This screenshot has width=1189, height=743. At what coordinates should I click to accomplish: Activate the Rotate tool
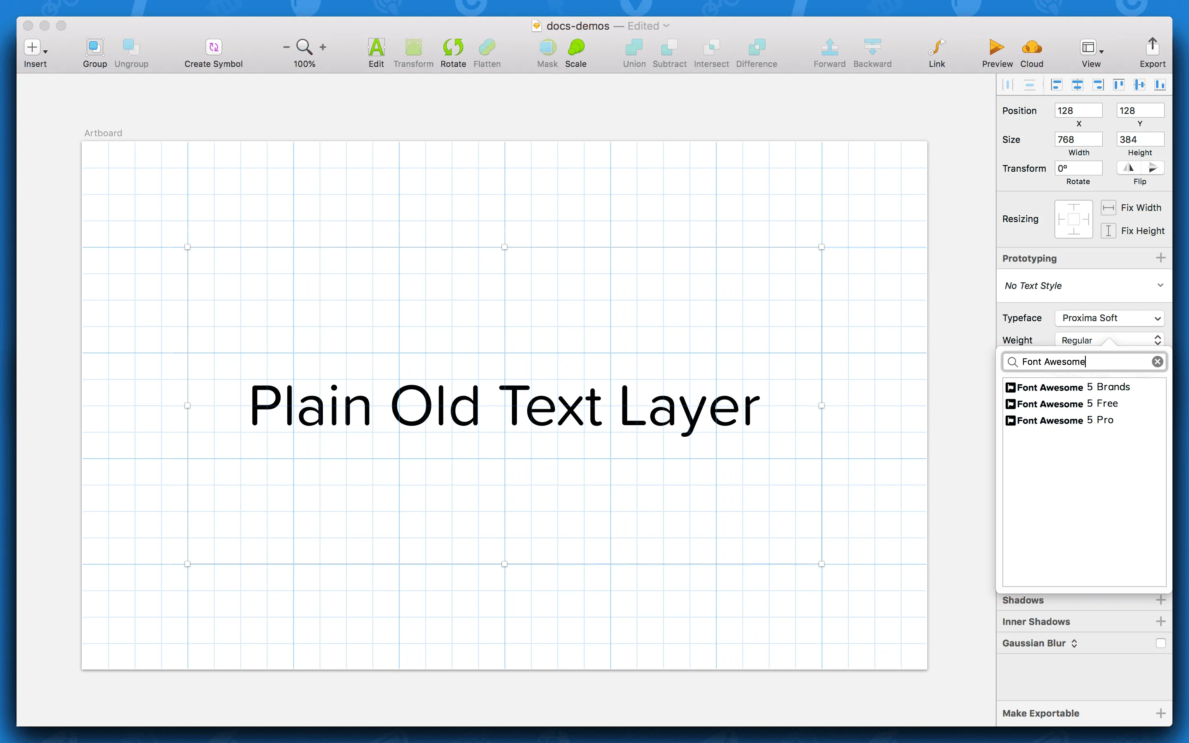pos(452,52)
